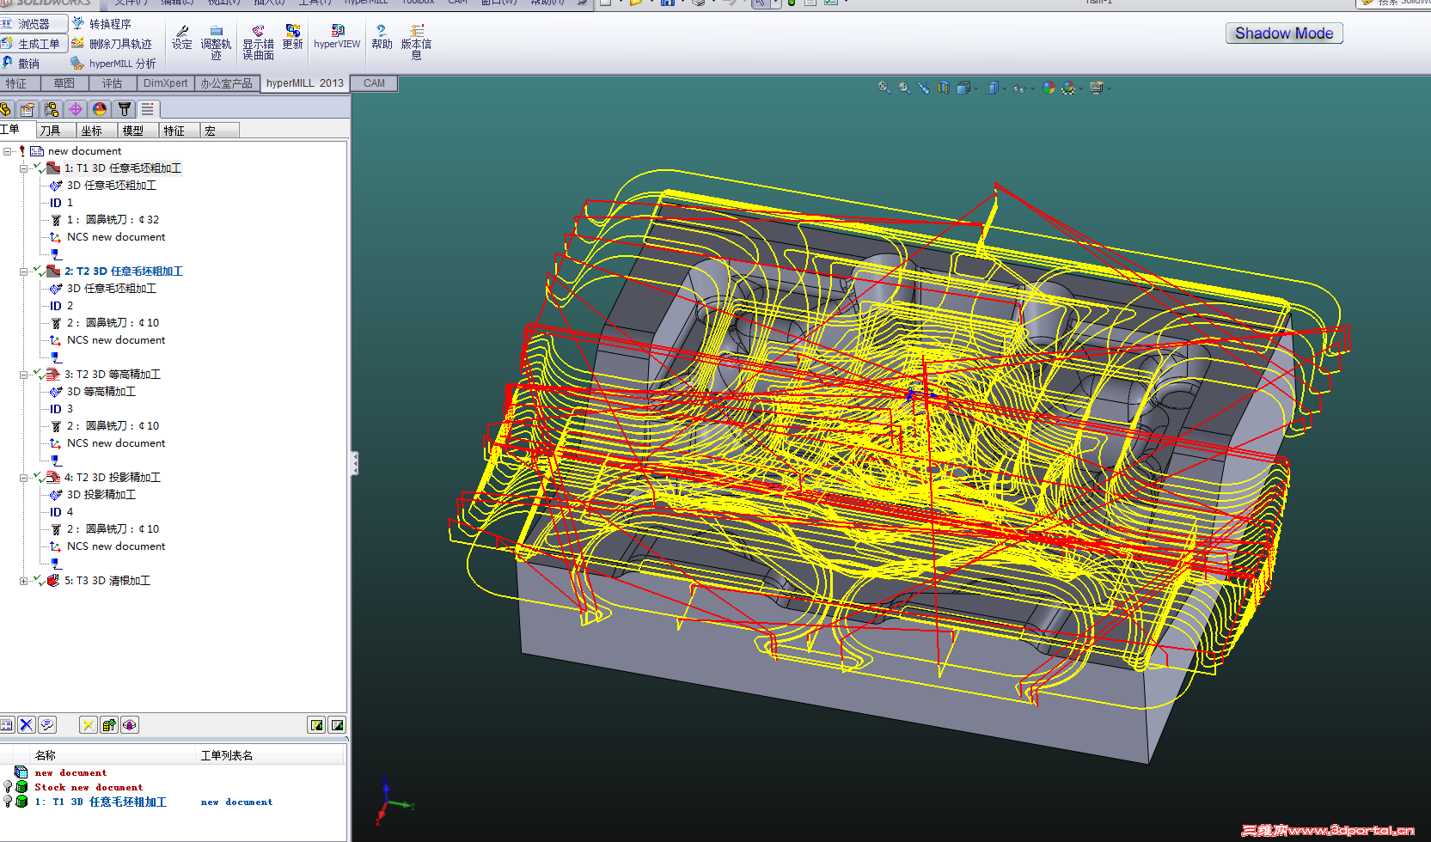The height and width of the screenshot is (842, 1431).
Task: Expand job 5: T3 3D 清根加工
Action: click(23, 581)
